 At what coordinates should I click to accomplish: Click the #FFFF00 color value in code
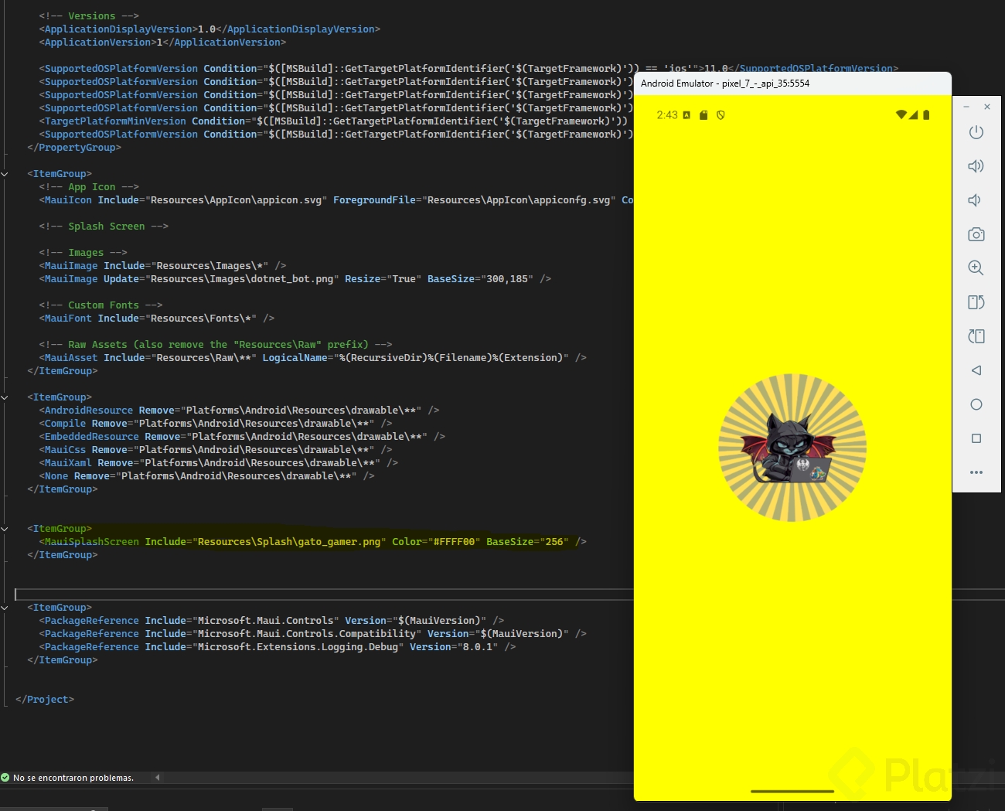point(456,542)
